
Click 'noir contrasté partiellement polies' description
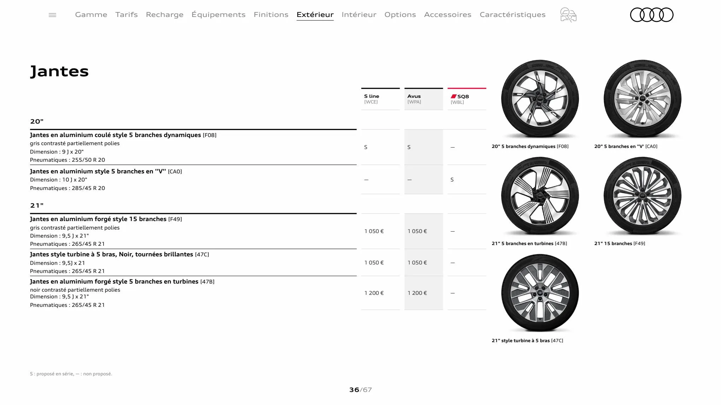click(x=75, y=290)
